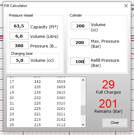134x135 pixels.
Task: Click the pressure value 225 in list
Action: click(x=37, y=109)
